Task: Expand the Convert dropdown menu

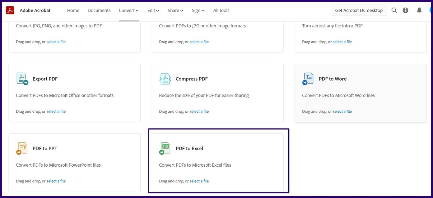Action: click(x=129, y=11)
